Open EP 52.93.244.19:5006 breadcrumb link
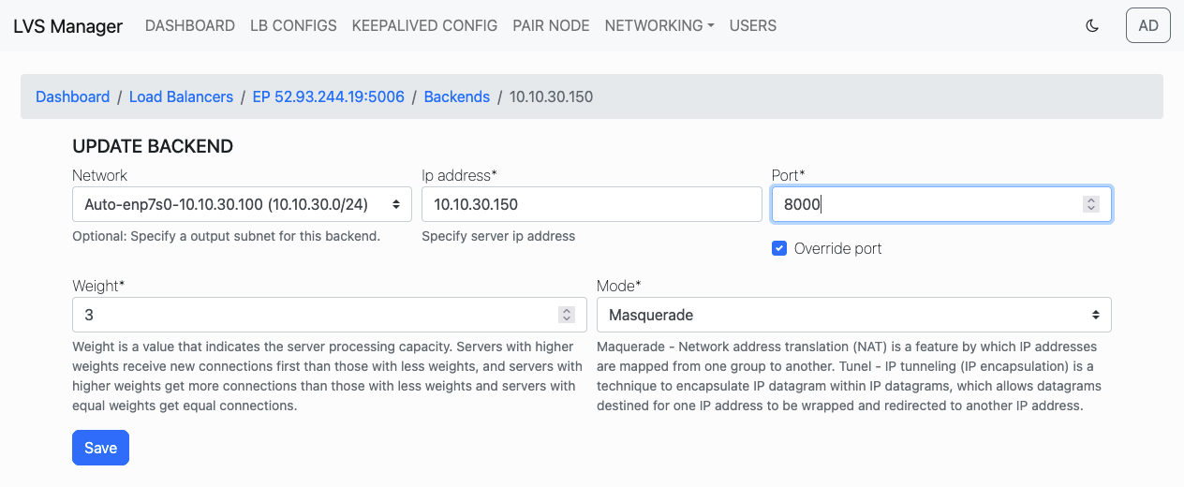The width and height of the screenshot is (1184, 487). coord(329,96)
